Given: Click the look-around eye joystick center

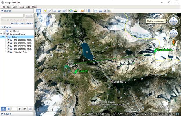Looking at the screenshot, I should (173, 21).
